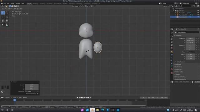Open the timeline Playback dropdown
The image size is (200, 112).
(x=8, y=97)
